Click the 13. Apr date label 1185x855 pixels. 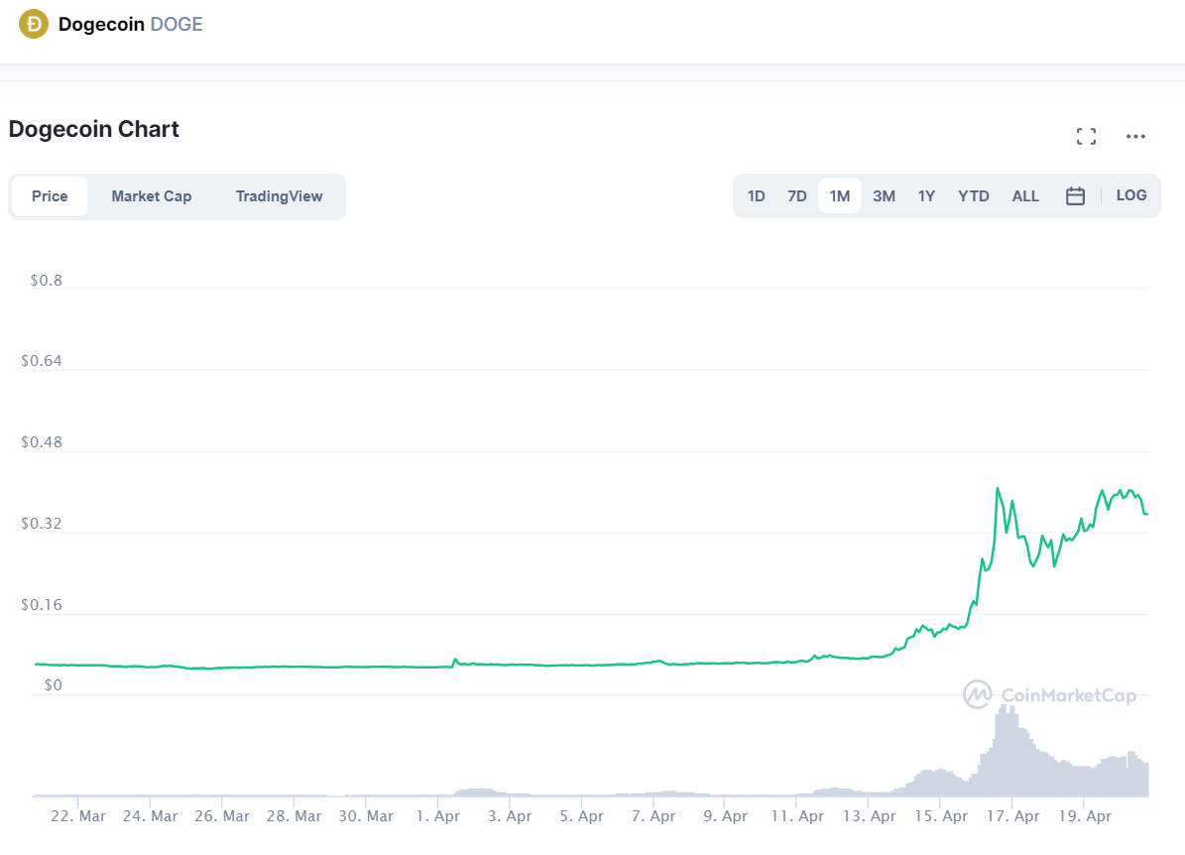pos(869,816)
